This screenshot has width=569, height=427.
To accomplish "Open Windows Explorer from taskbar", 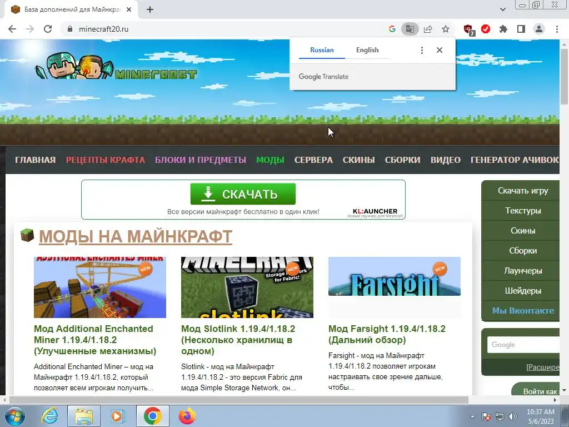I will (84, 416).
